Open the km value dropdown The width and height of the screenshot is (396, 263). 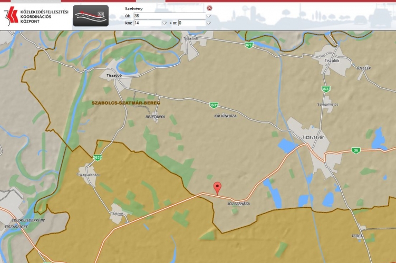click(165, 23)
